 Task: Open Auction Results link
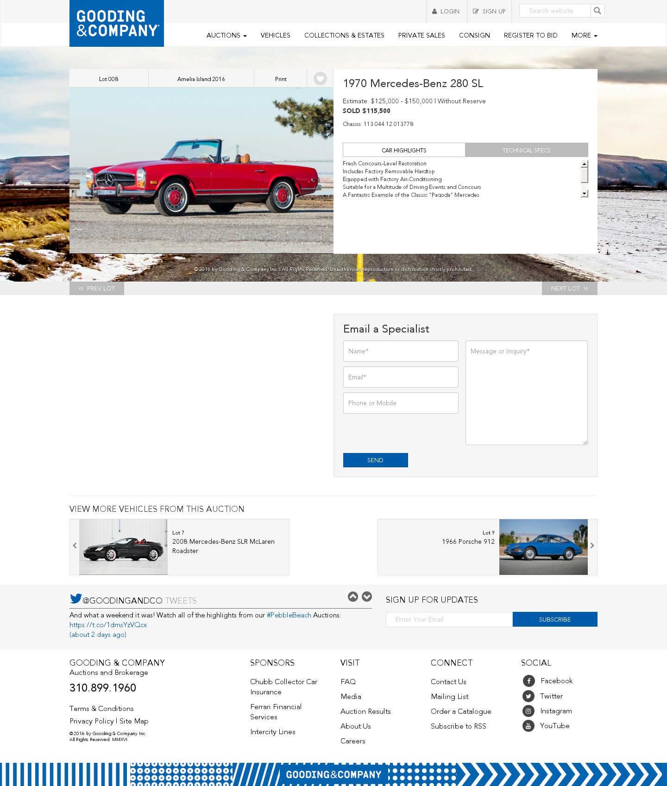click(365, 711)
